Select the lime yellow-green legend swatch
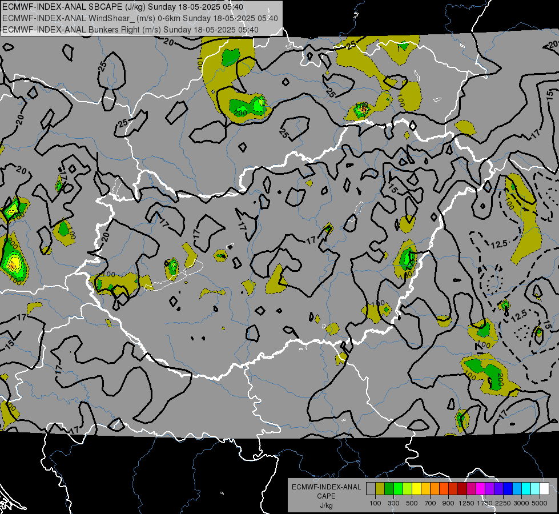The image size is (559, 514). pos(407,489)
